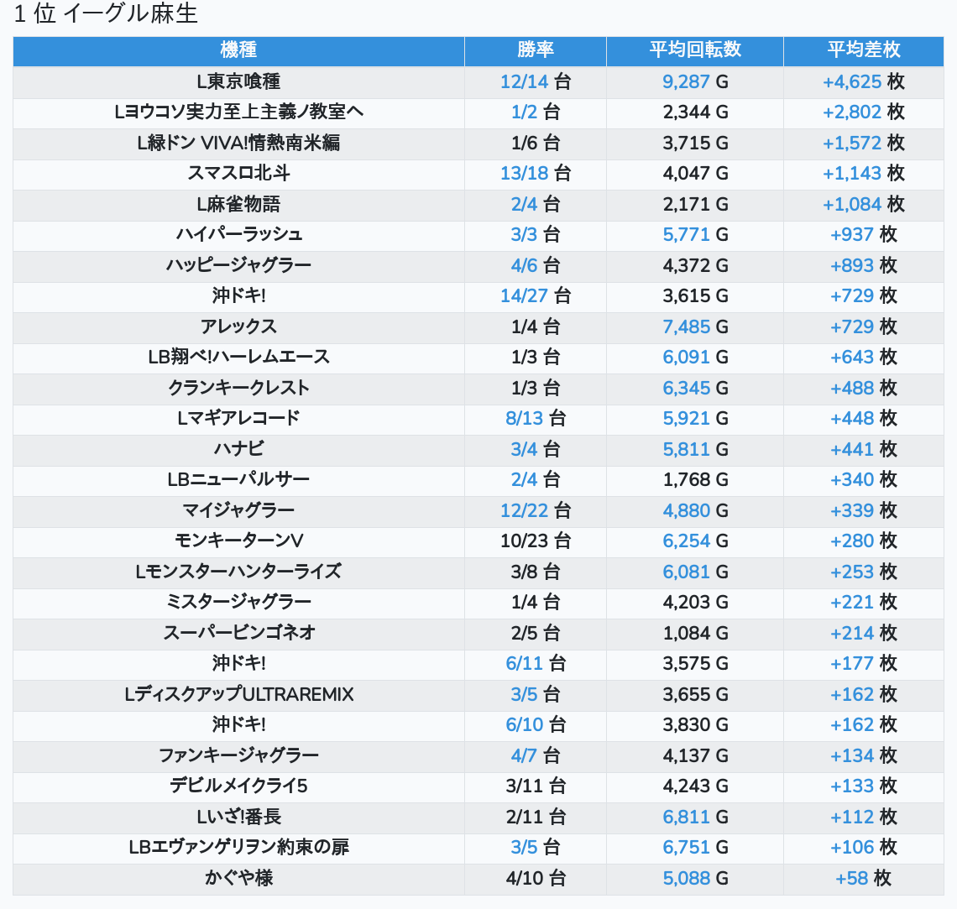Click the +253 枚 value
Viewport: 957px width, 909px height.
[864, 572]
